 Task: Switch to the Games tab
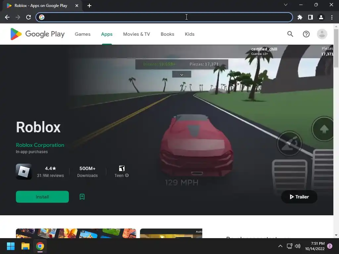point(82,34)
